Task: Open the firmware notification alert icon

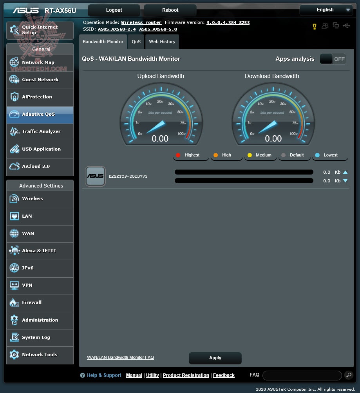Action: click(315, 26)
